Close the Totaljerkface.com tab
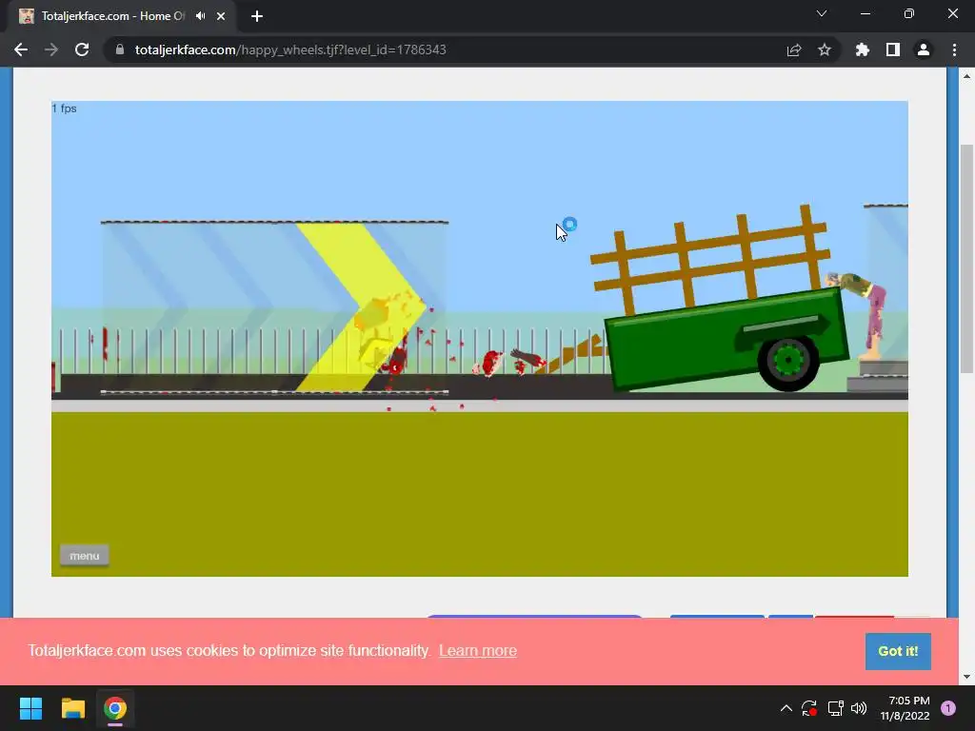 coord(221,16)
